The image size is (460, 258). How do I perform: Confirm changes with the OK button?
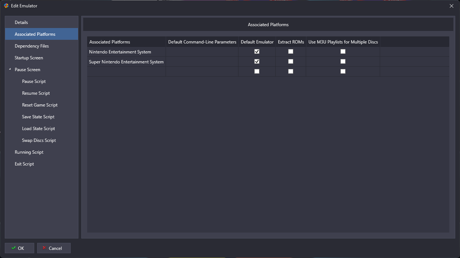click(x=20, y=248)
